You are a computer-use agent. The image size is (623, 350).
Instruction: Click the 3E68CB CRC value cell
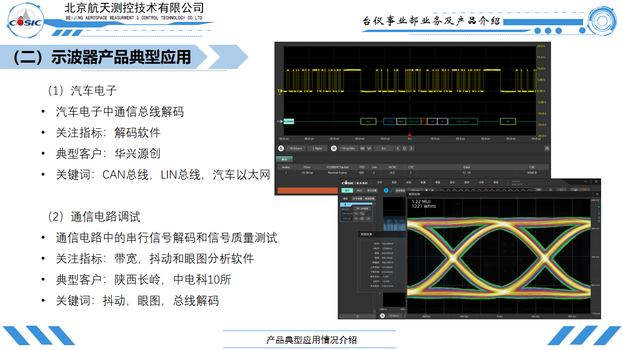(x=532, y=173)
